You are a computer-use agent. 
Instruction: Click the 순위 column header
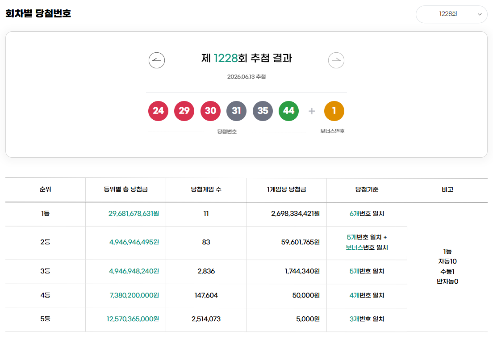point(45,189)
